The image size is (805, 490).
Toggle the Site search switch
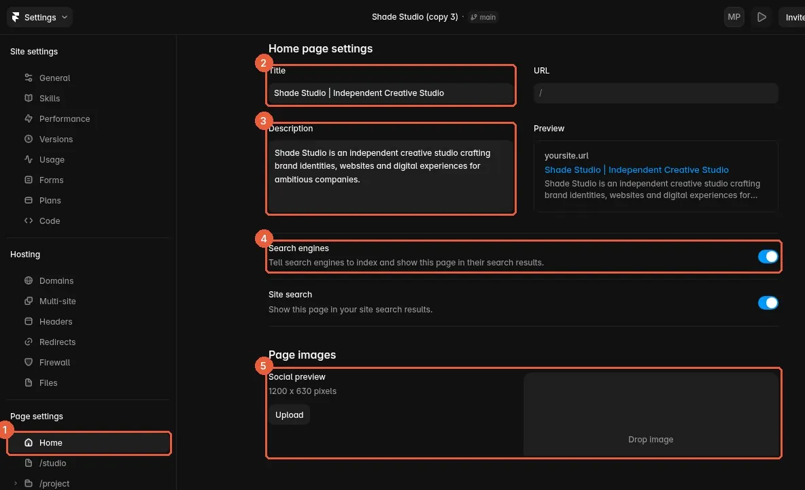768,303
